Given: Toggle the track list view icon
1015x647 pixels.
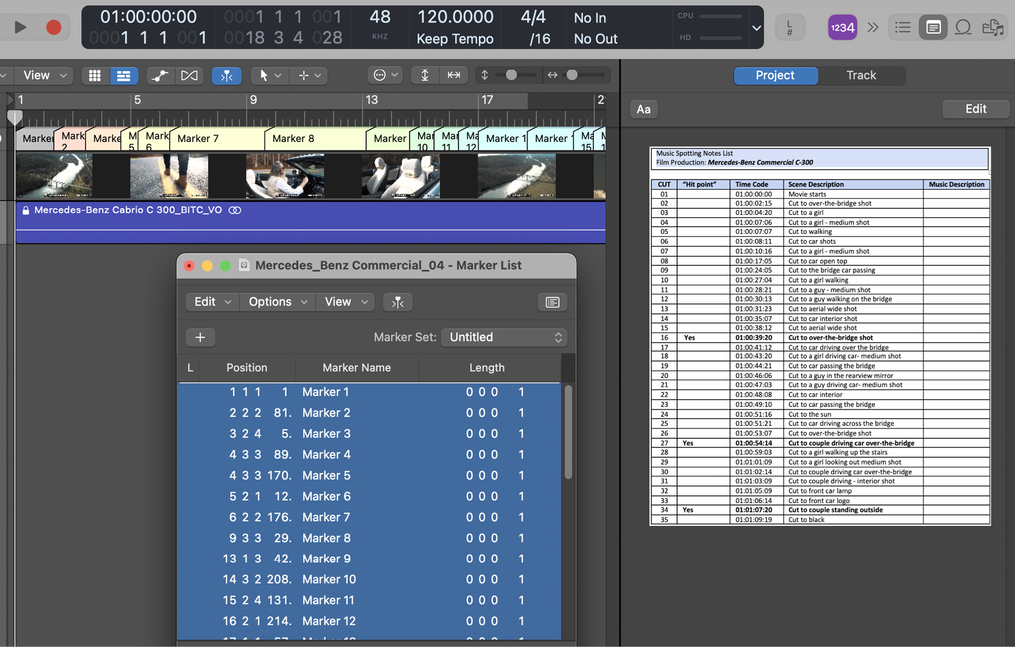Looking at the screenshot, I should pos(124,75).
